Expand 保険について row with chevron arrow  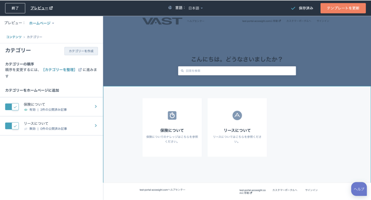tap(95, 107)
